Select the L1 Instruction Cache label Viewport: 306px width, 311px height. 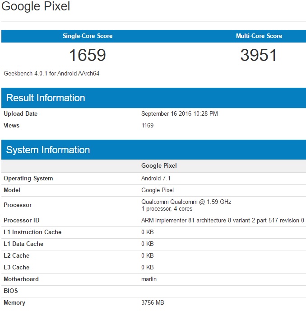32,232
